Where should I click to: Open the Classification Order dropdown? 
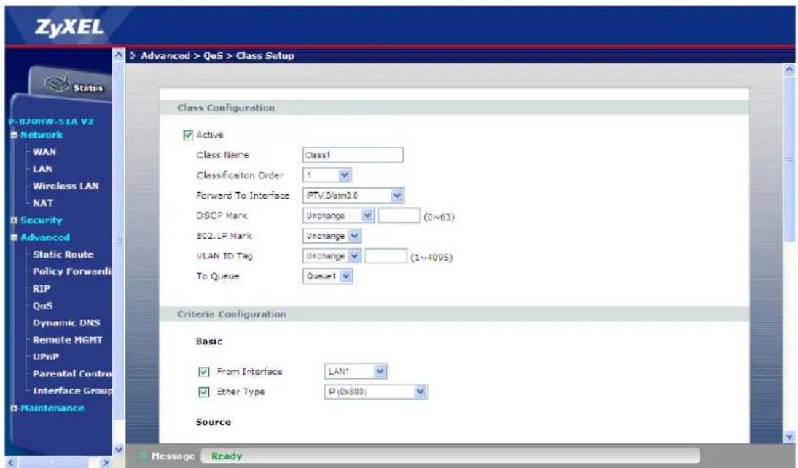click(x=327, y=175)
